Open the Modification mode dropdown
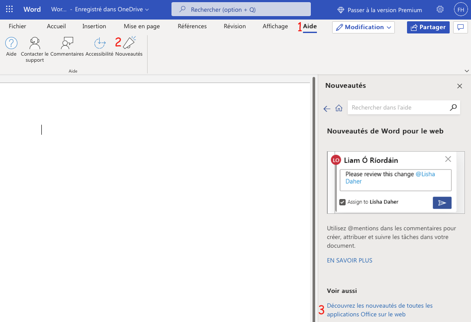The height and width of the screenshot is (322, 471). pos(363,27)
